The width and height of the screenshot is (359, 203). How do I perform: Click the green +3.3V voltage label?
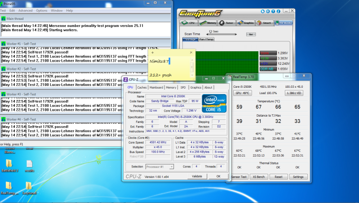click(268, 58)
